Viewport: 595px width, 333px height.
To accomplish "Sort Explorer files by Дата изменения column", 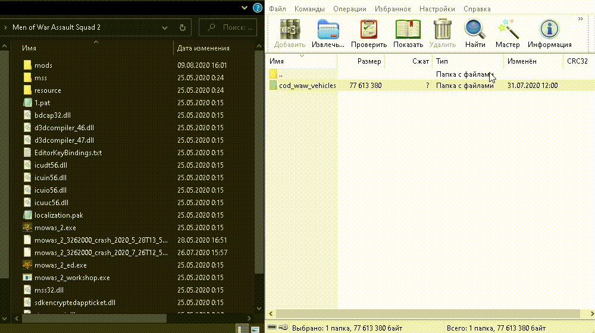I will (203, 48).
